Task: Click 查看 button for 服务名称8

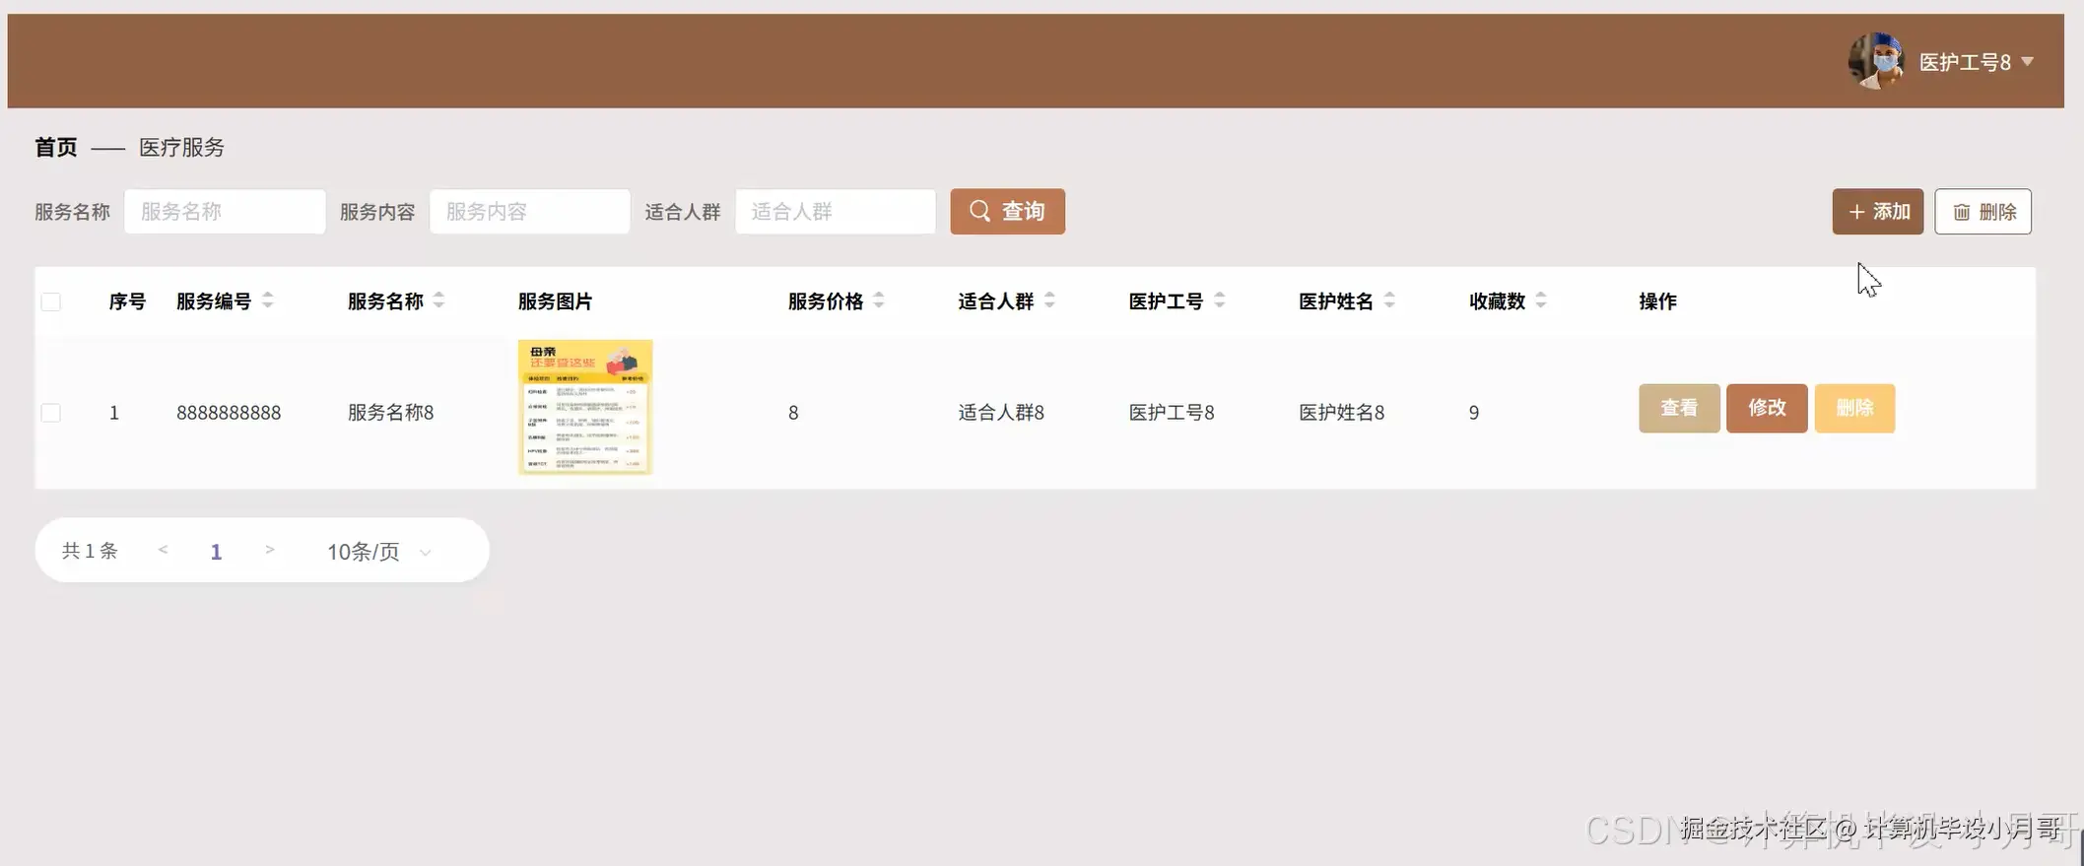Action: coord(1679,408)
